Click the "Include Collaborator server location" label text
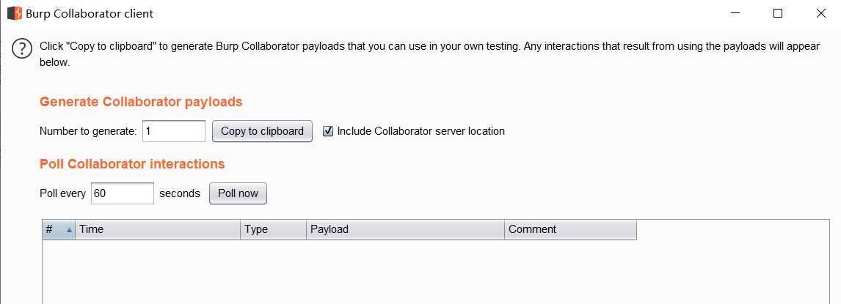 coord(421,131)
